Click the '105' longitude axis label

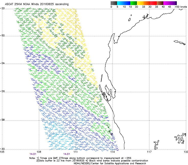pos(2,152)
